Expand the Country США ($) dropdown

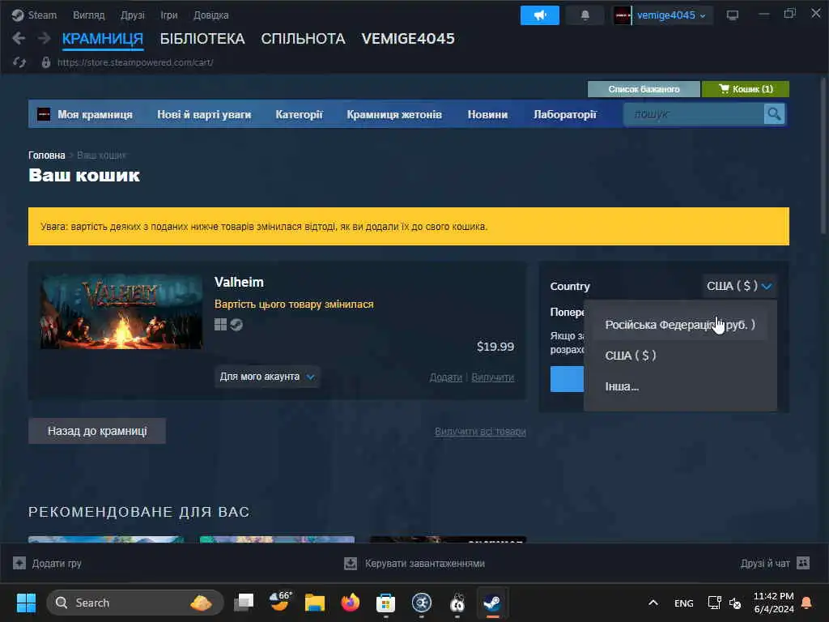click(x=739, y=286)
